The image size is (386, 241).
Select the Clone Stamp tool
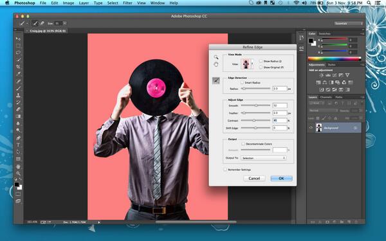[18, 95]
